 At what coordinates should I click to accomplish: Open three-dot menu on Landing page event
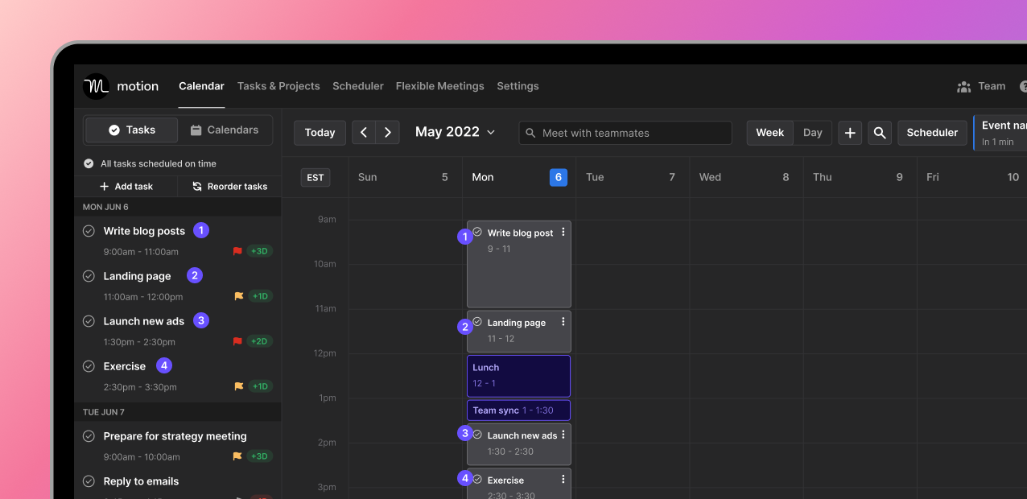(x=563, y=322)
